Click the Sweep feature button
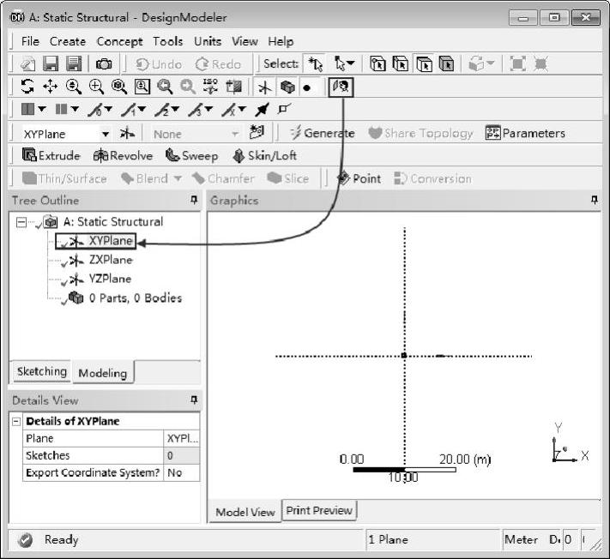 192,155
